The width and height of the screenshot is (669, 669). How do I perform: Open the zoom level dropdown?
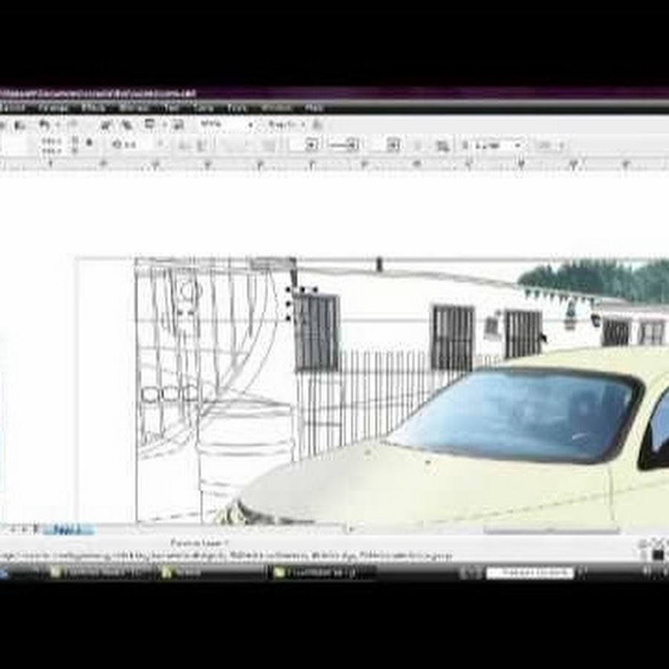pos(250,125)
